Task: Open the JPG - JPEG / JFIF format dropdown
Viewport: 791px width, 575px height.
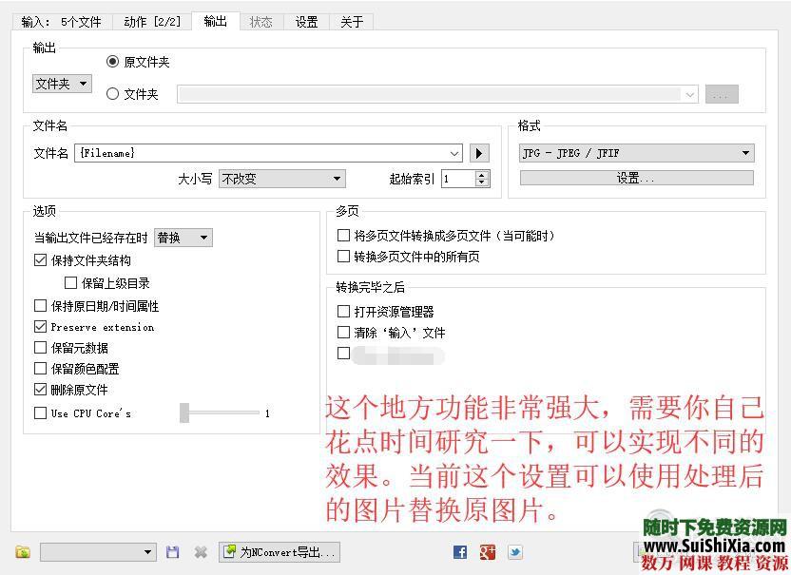Action: coord(635,152)
